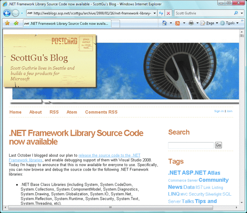Select the Atlas tag

click(x=214, y=173)
